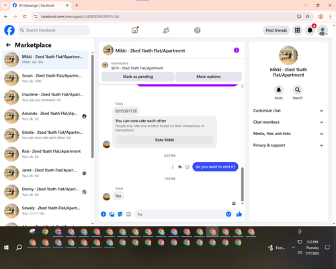This screenshot has width=336, height=269.
Task: Select Mikki 2bed 1bath conversation
Action: point(45,60)
